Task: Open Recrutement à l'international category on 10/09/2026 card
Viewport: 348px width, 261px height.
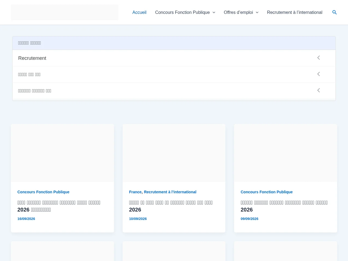Action: tap(170, 192)
